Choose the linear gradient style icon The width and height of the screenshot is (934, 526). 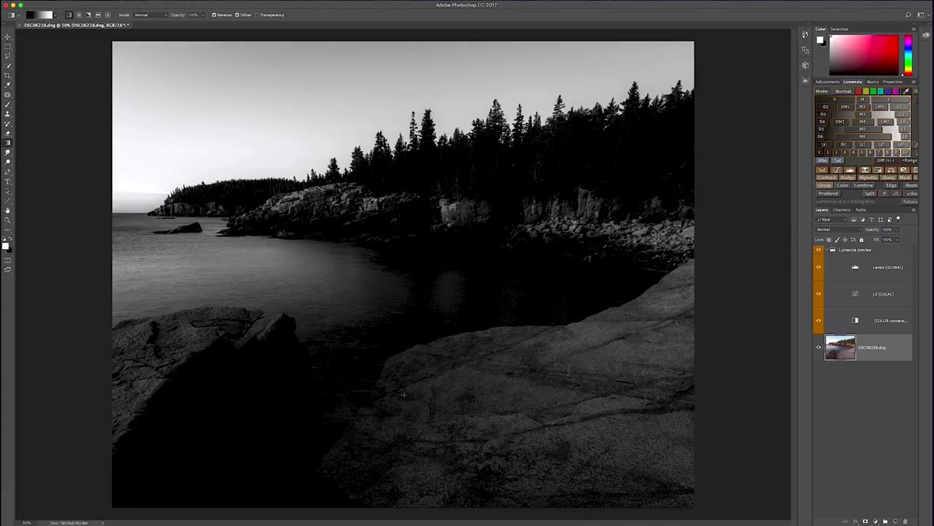click(69, 15)
